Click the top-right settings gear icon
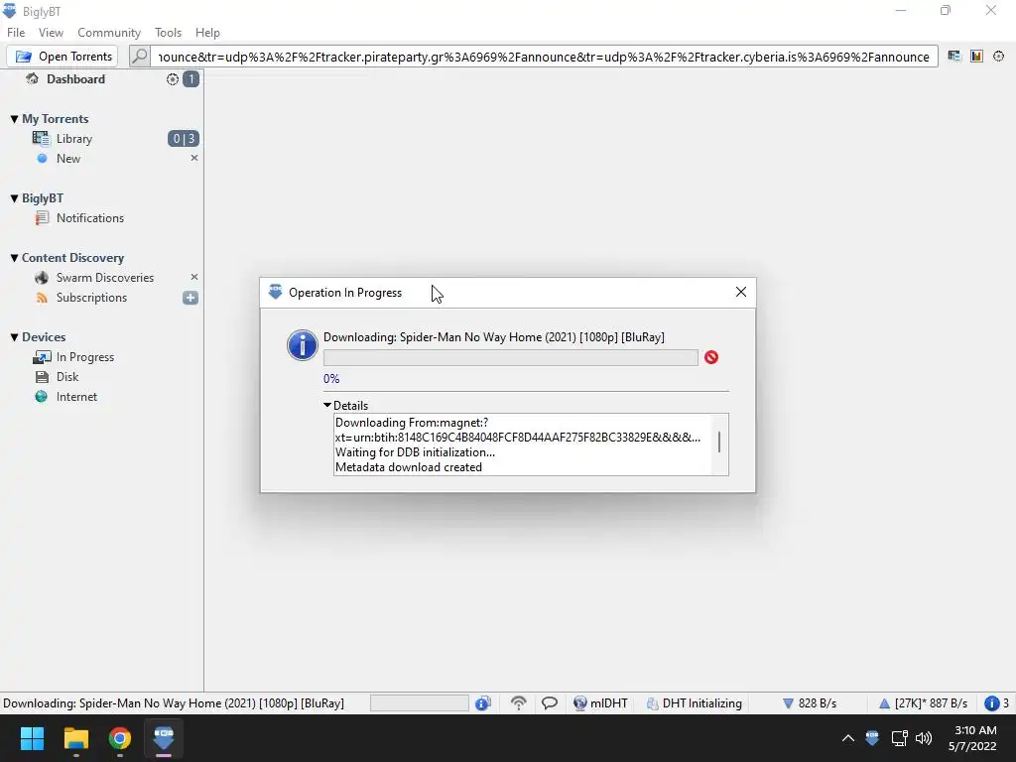 pos(998,57)
